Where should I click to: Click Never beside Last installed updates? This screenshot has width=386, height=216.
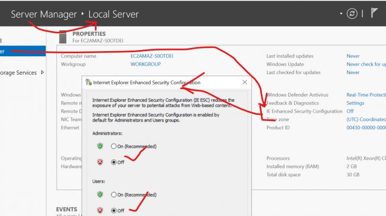pyautogui.click(x=353, y=56)
